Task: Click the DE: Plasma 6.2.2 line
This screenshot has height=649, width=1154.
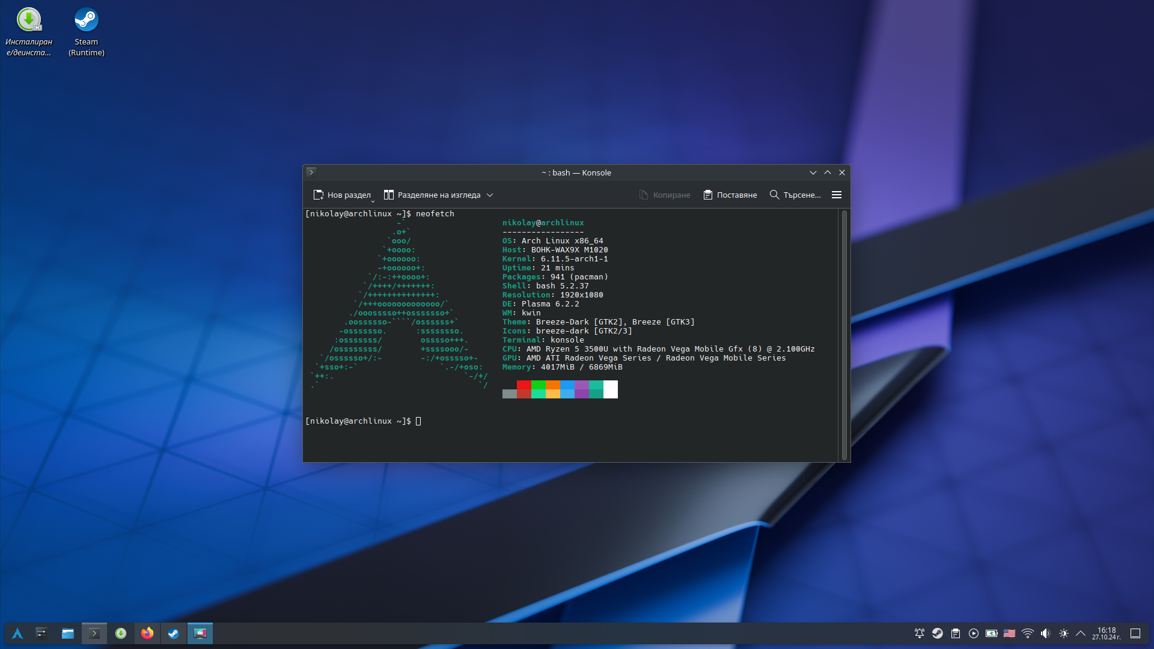Action: [541, 304]
